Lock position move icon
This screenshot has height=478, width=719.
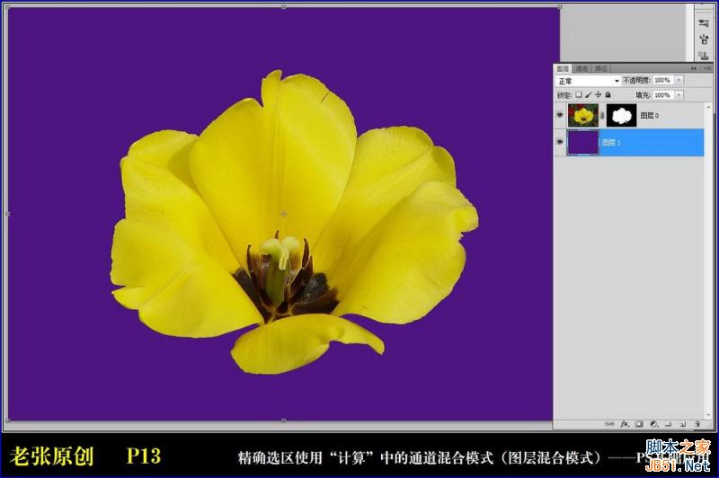(598, 94)
